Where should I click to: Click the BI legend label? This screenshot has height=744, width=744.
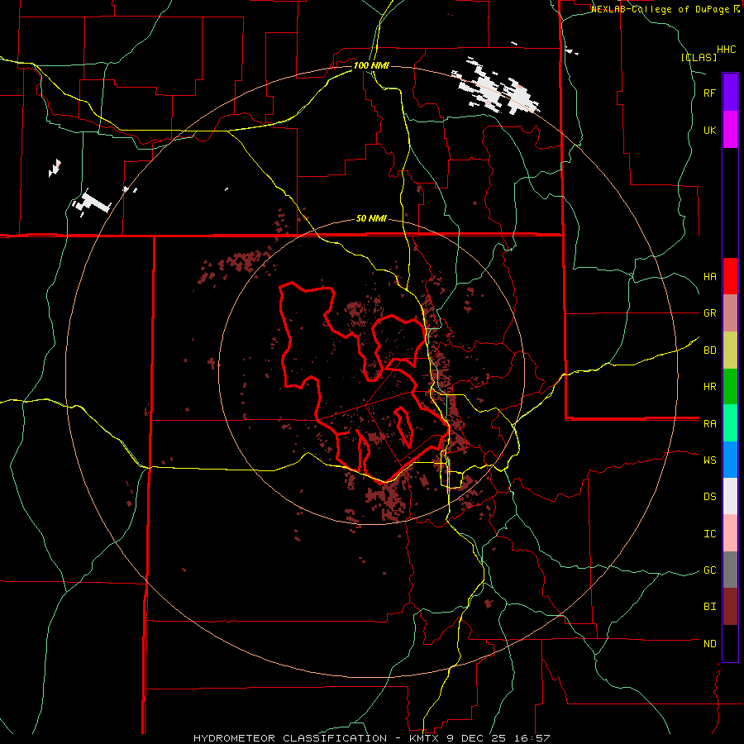[709, 607]
